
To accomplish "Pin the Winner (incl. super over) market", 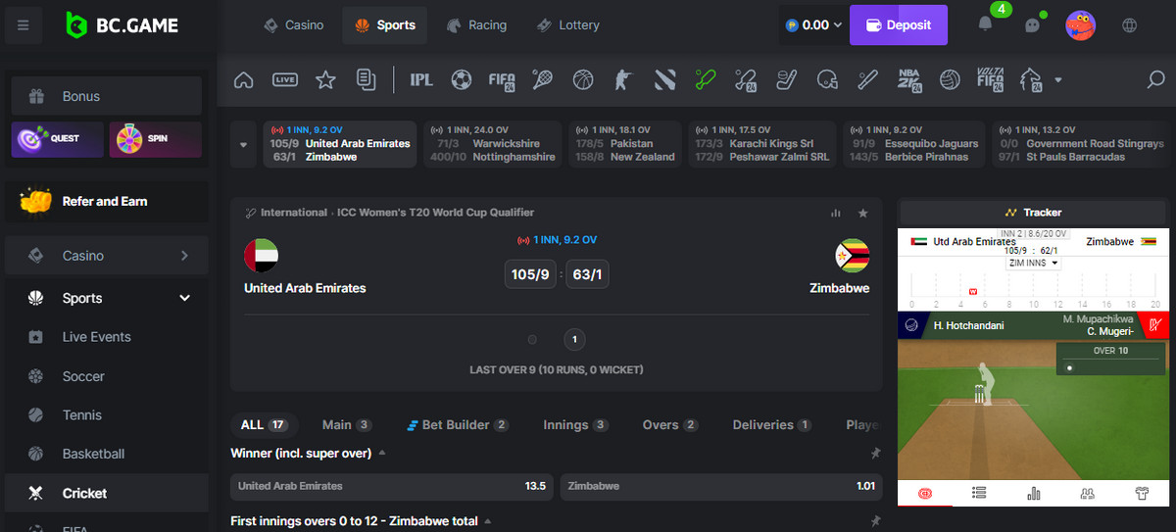I will [875, 454].
